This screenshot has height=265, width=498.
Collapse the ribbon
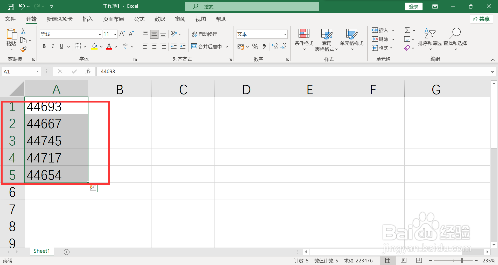(493, 60)
